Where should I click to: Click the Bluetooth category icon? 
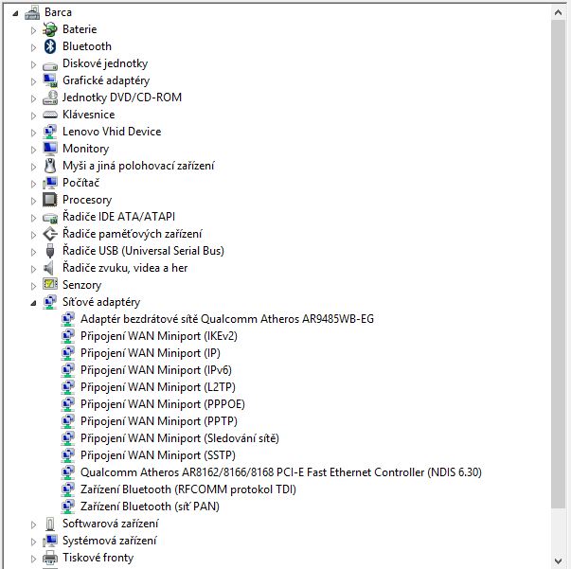point(50,46)
